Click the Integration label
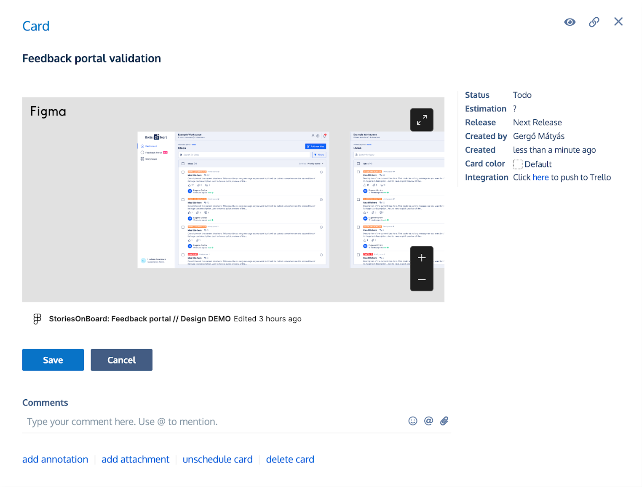 click(487, 178)
